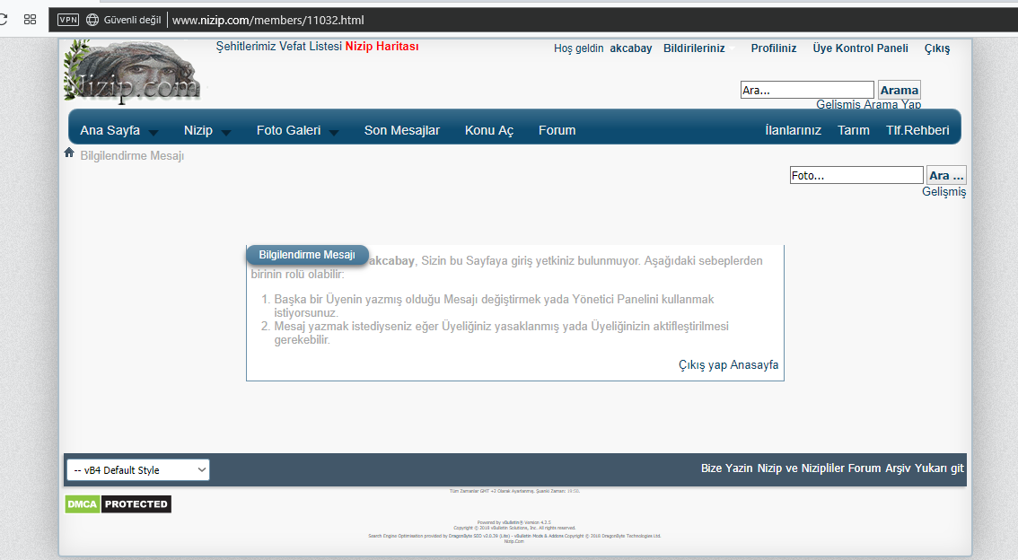1018x560 pixels.
Task: Click the bold akcabay name in message
Action: click(x=391, y=261)
